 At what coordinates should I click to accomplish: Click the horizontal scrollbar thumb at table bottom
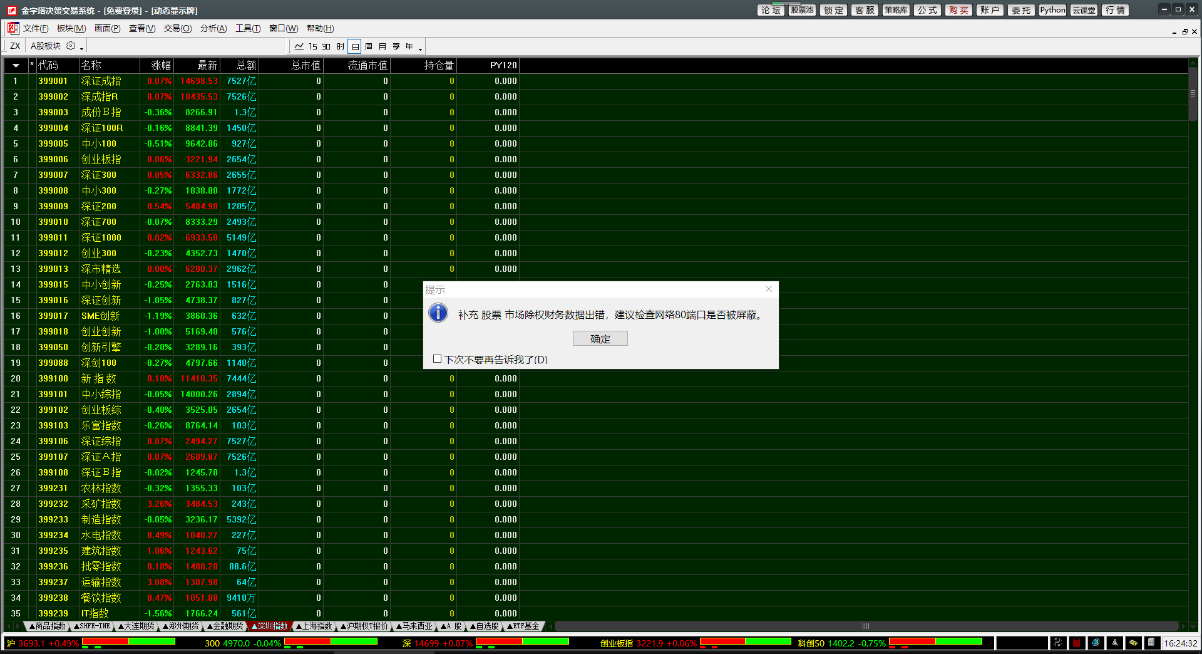[x=866, y=626]
